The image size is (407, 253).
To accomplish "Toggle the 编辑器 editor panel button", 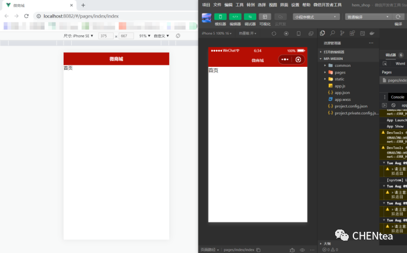I will [235, 17].
